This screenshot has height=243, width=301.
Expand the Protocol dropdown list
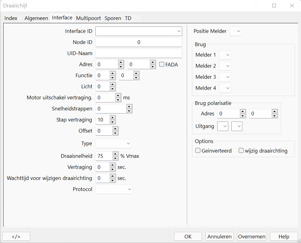(x=129, y=189)
